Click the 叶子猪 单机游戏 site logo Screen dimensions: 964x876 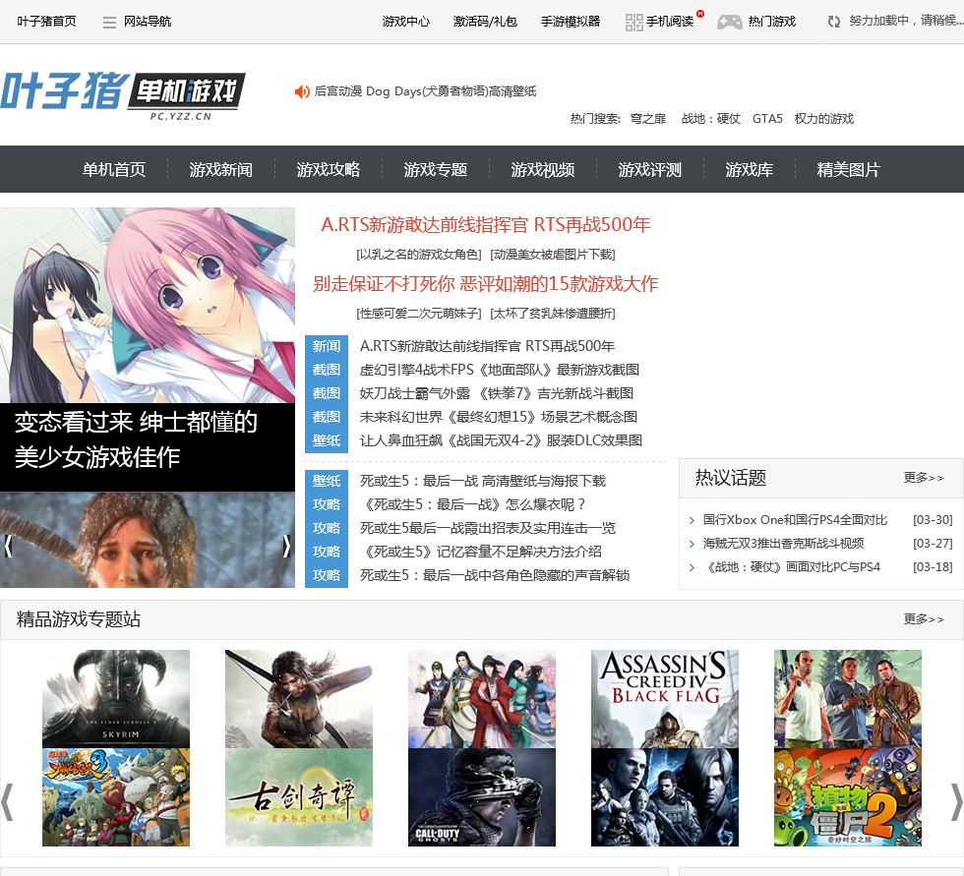click(123, 95)
